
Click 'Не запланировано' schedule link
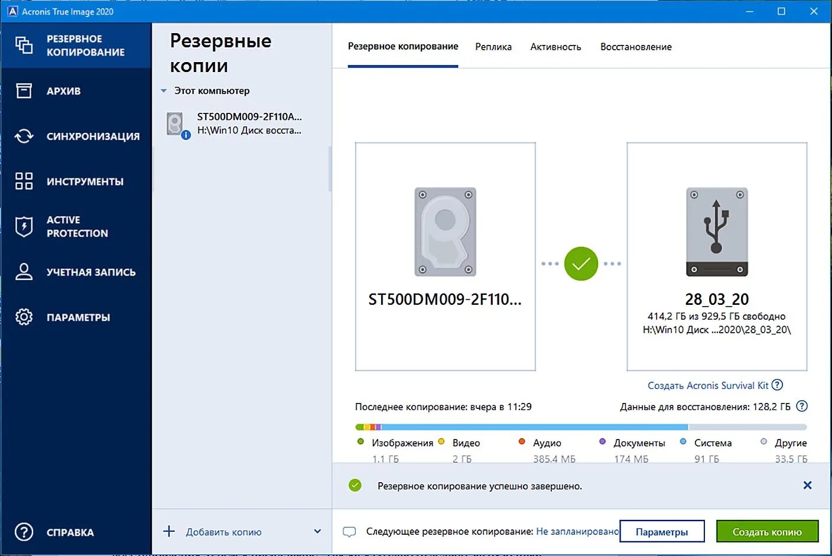[577, 531]
